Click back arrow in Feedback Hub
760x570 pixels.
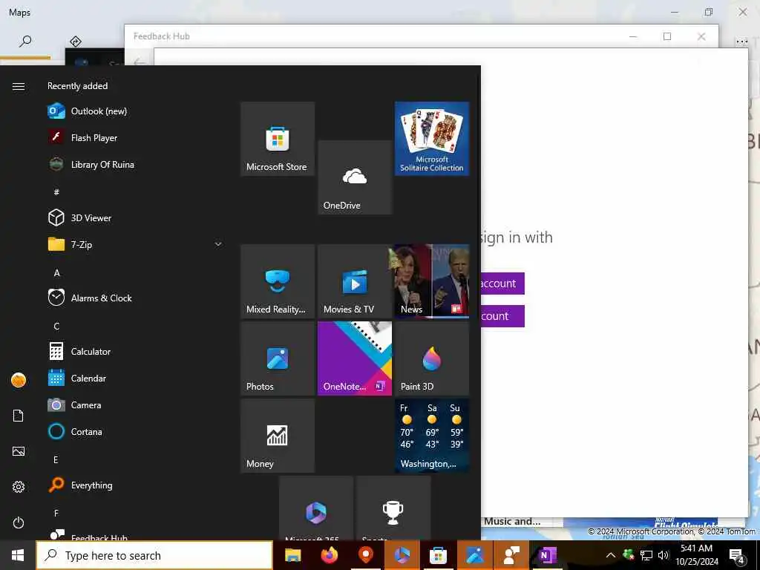140,62
